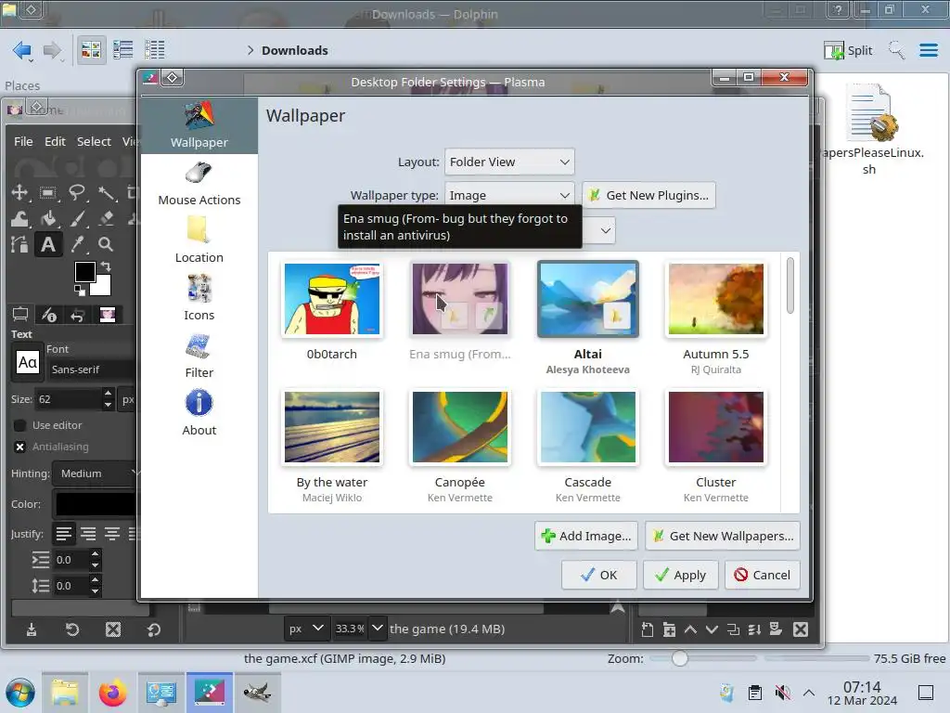Open the Mouse Actions settings page

pyautogui.click(x=199, y=185)
